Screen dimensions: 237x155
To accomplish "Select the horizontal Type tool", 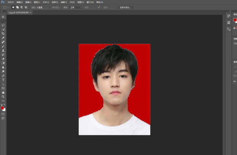I will click(3, 80).
